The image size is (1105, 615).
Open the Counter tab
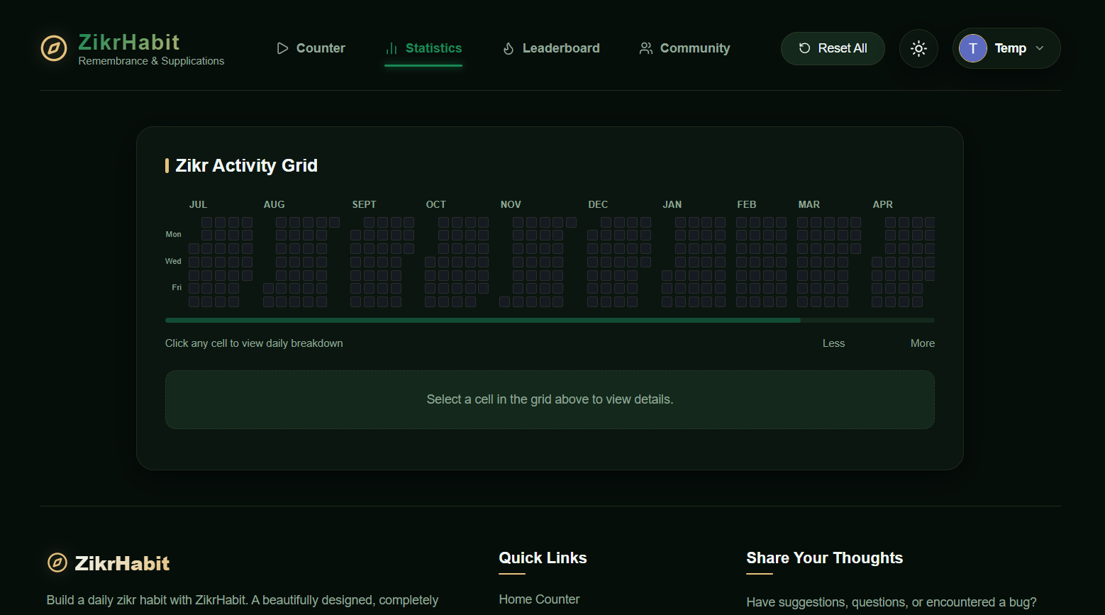click(x=311, y=48)
